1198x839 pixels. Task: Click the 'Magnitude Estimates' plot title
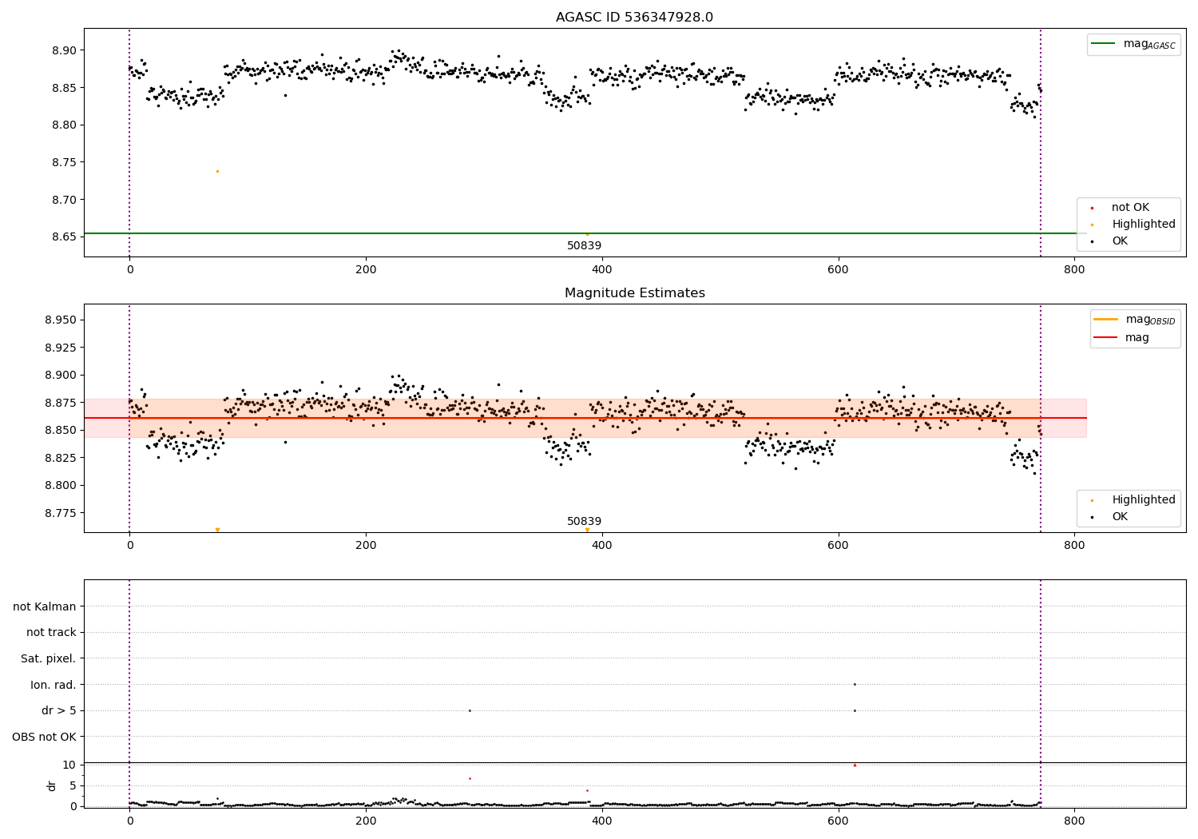634,293
